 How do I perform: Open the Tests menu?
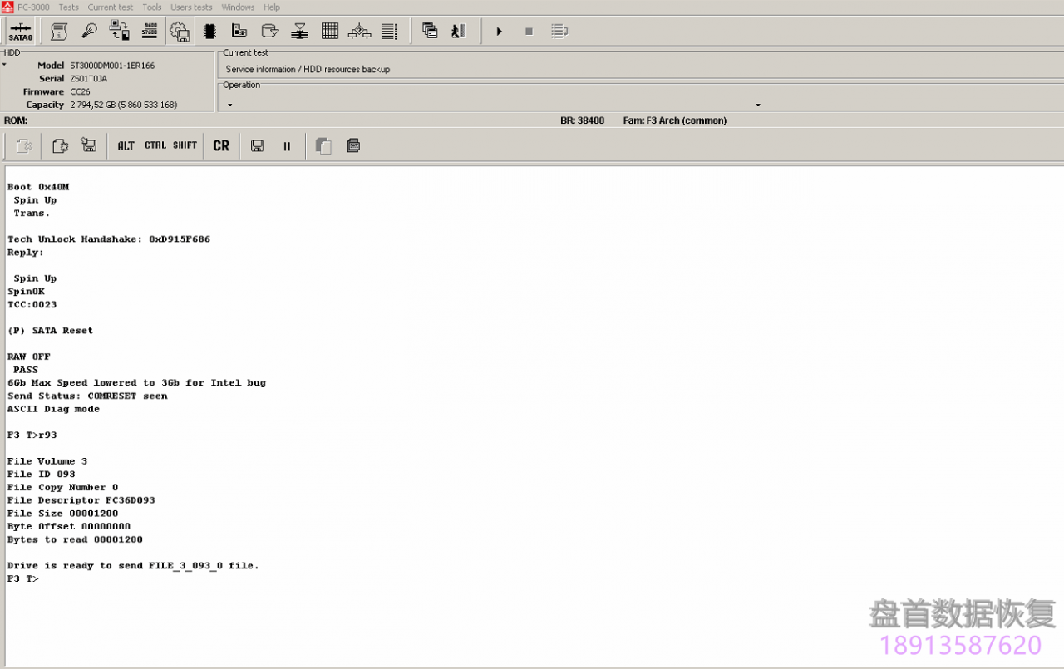69,7
